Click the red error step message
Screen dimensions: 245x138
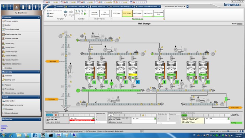pyautogui.click(x=81, y=120)
